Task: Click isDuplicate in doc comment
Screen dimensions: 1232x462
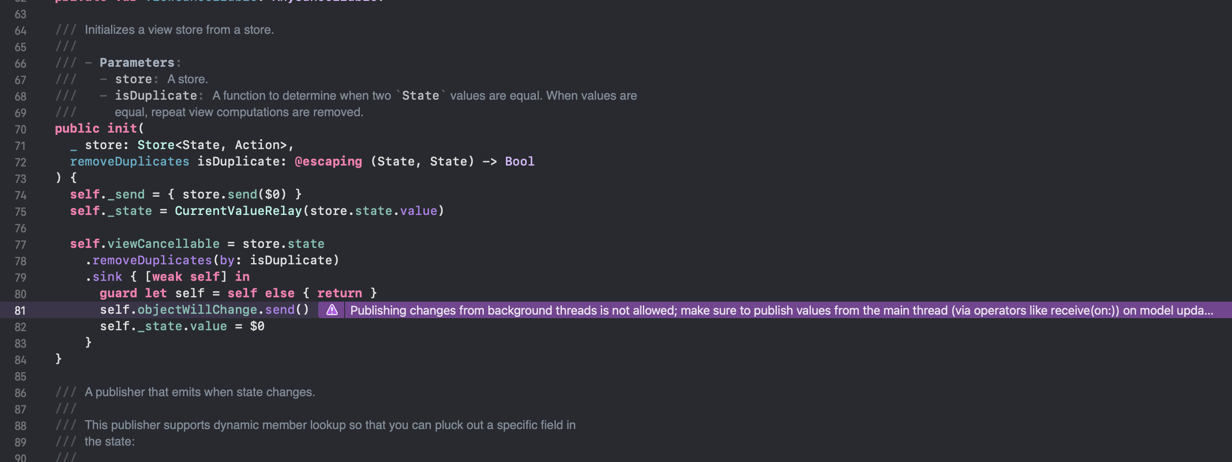Action: pyautogui.click(x=156, y=96)
